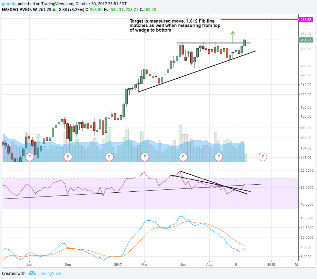Select the pink horizontal target line
317x279 pixels.
(x=259, y=20)
